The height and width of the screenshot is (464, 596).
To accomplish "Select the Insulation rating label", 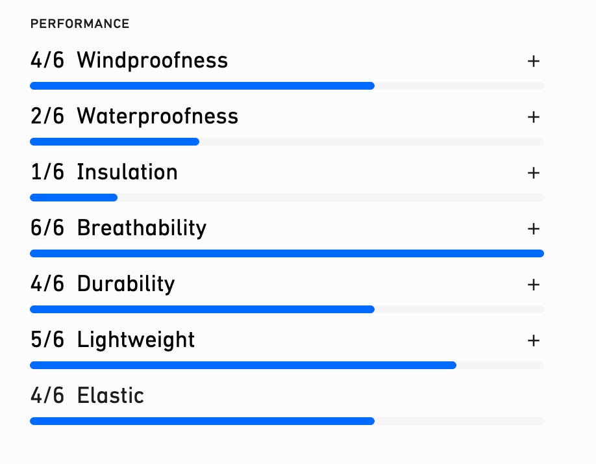I will tap(104, 173).
